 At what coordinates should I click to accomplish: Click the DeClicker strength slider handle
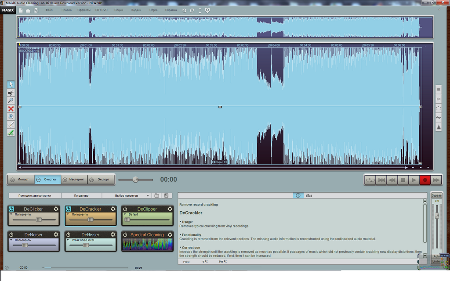click(39, 220)
